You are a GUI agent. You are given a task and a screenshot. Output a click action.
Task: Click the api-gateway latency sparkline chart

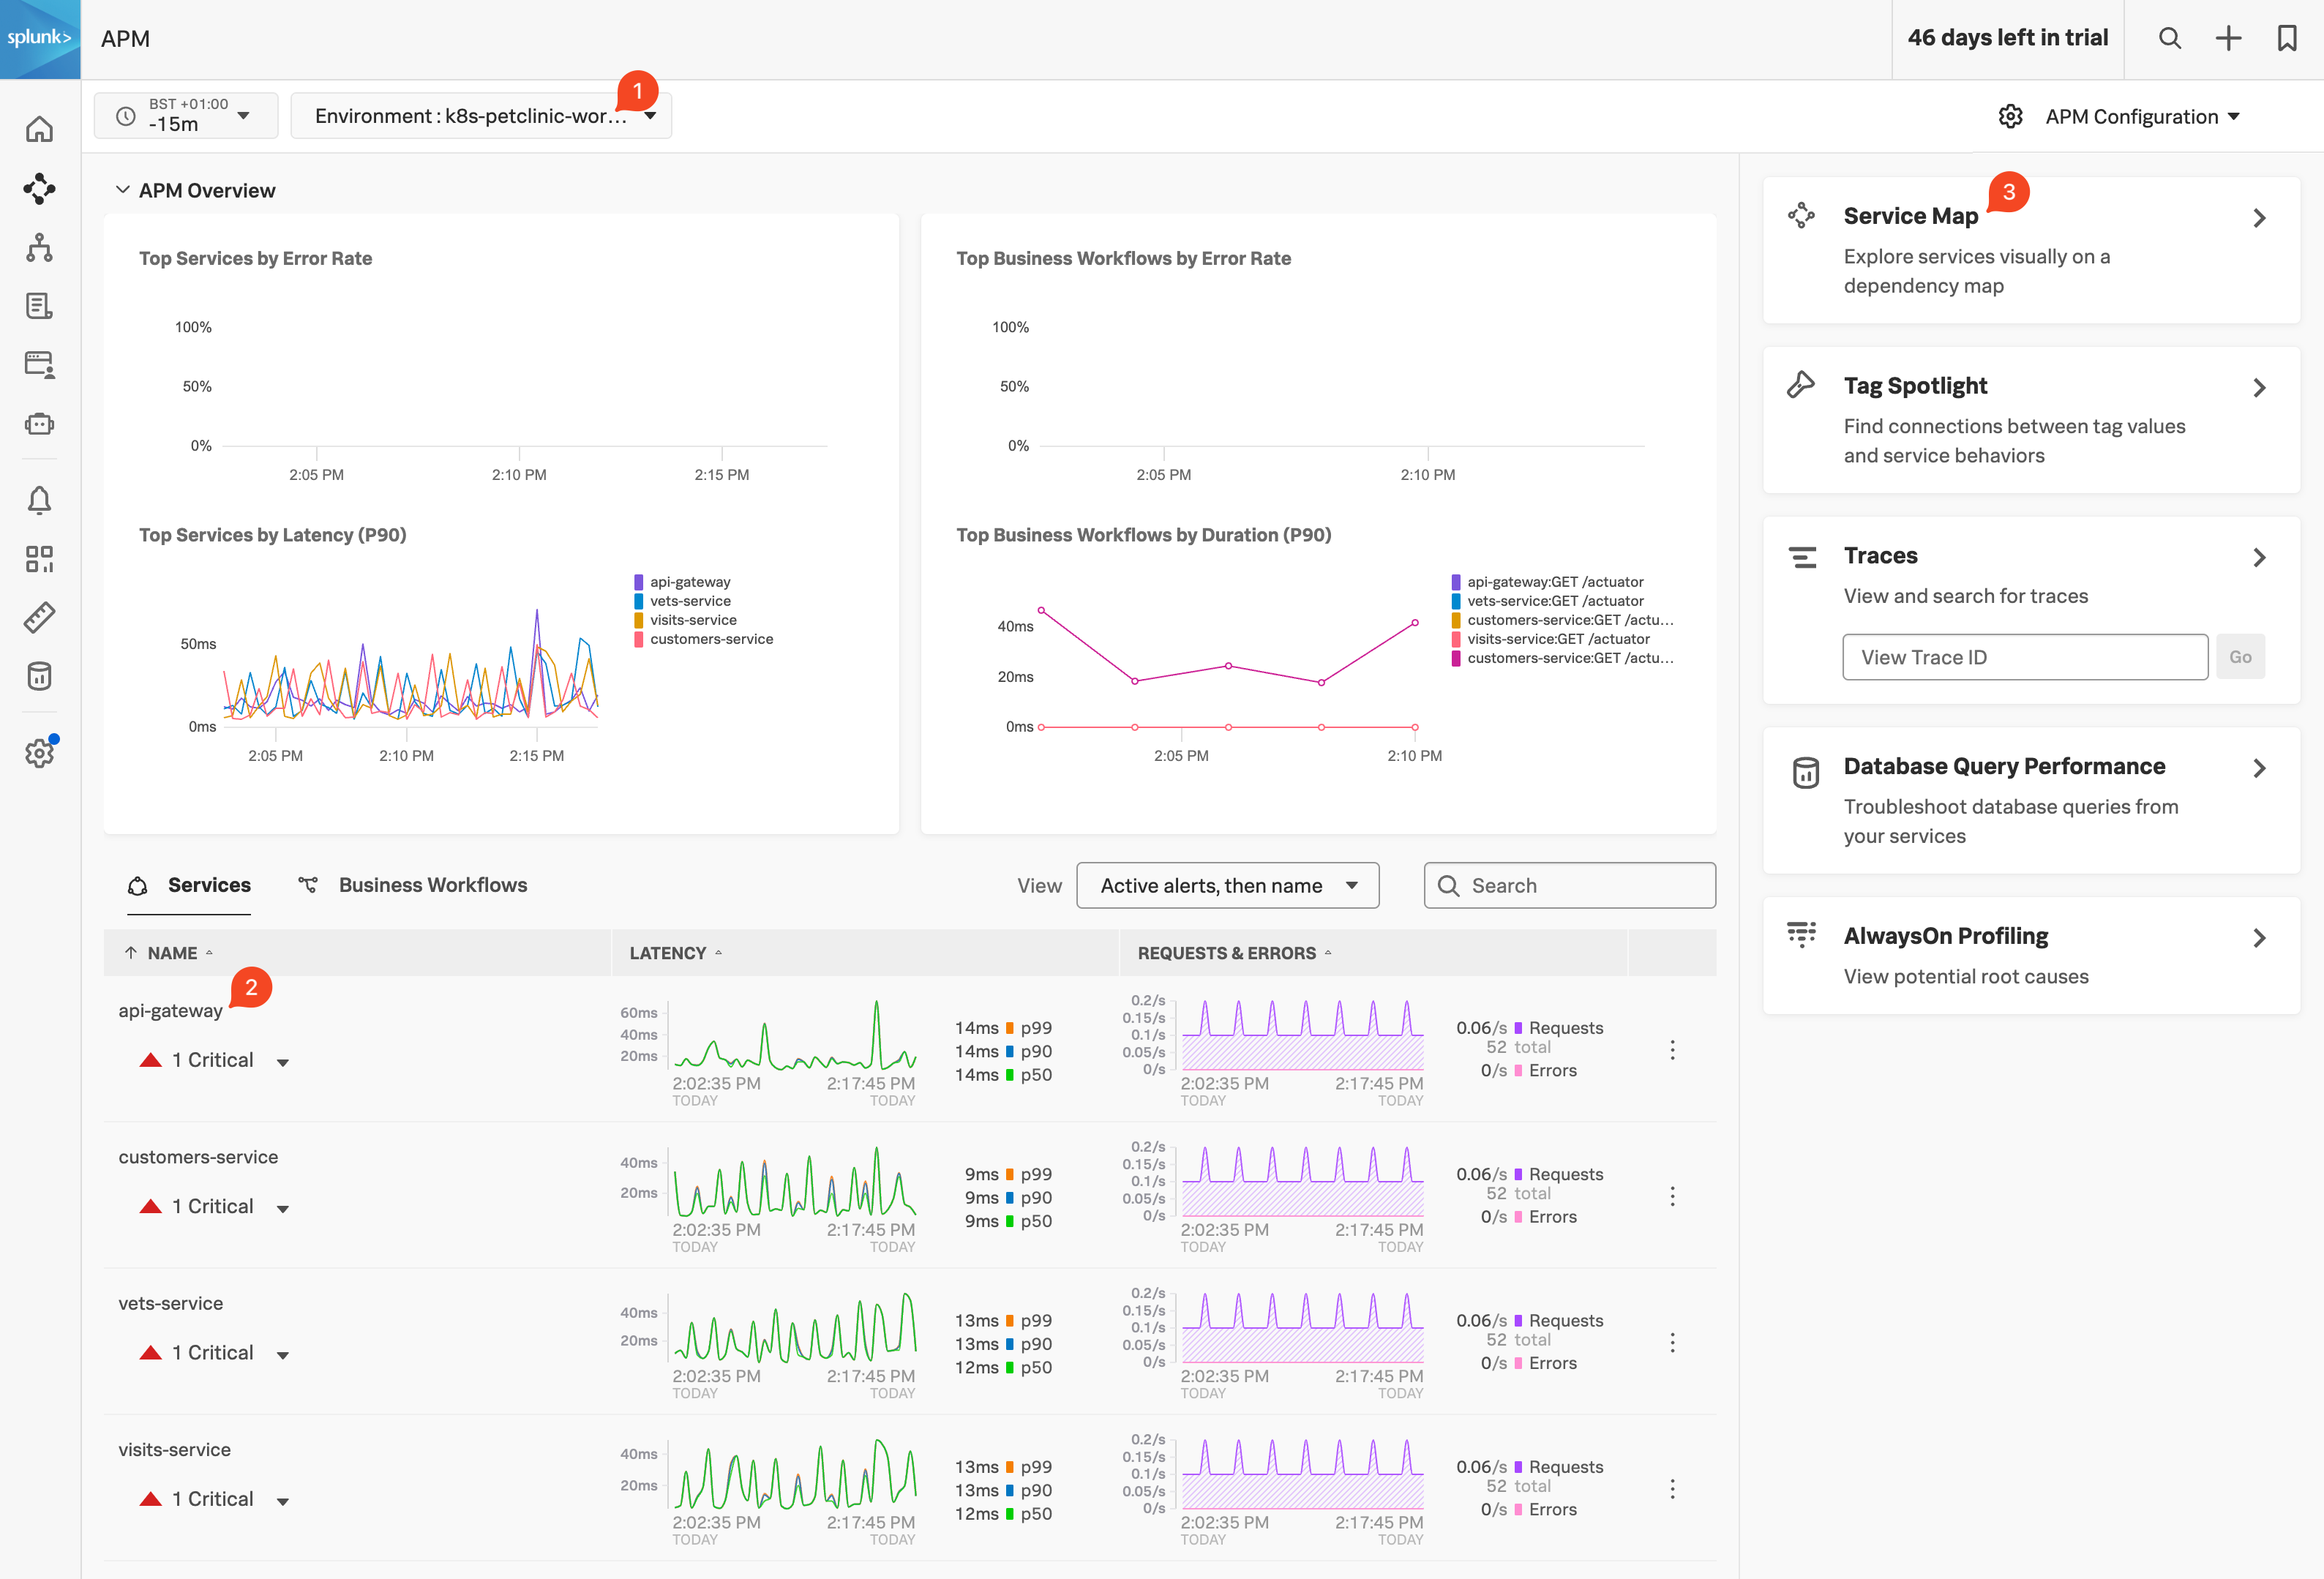click(x=794, y=1035)
